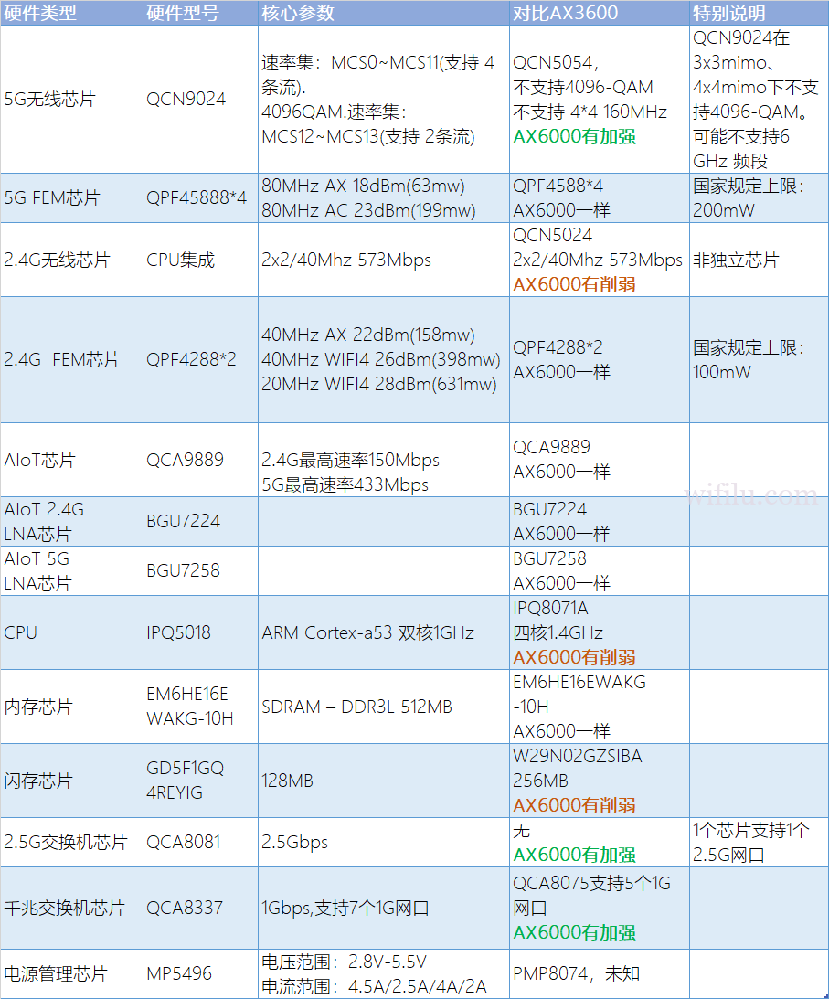Click the 2.4G最高速率150Mbps parameters cell

(x=384, y=460)
